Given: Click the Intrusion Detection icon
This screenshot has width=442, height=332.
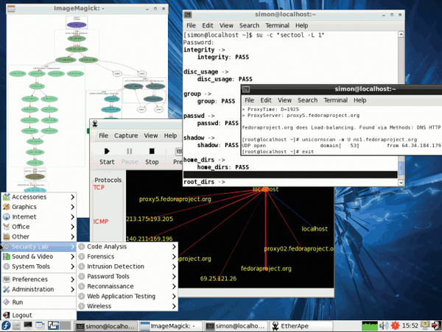Looking at the screenshot, I should coord(81,266).
